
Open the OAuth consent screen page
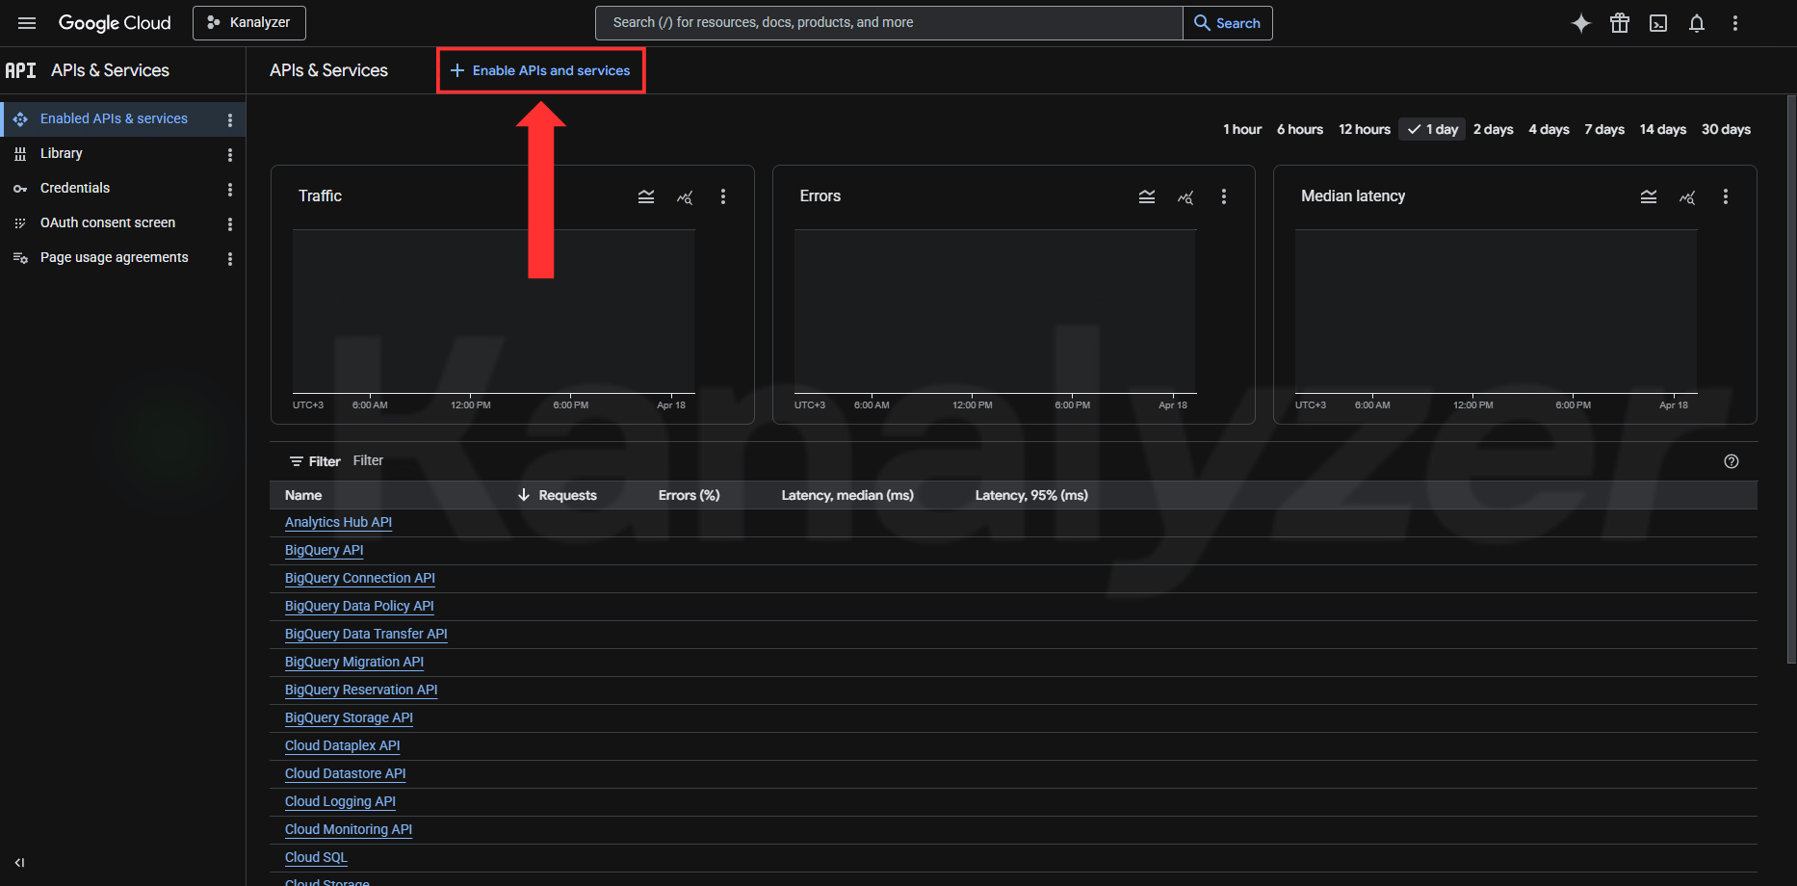pyautogui.click(x=108, y=223)
